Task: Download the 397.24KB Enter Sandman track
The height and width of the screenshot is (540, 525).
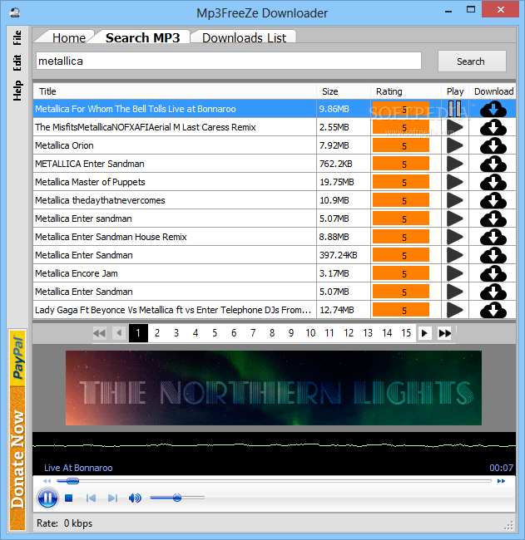Action: [x=493, y=255]
